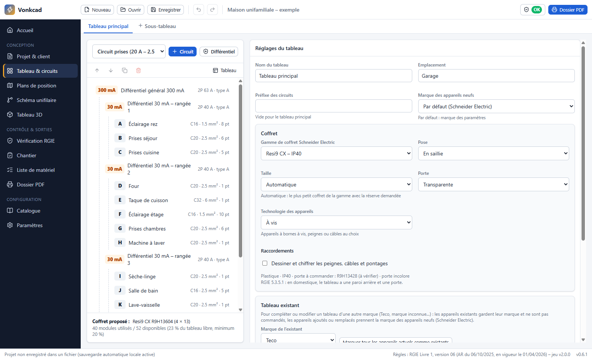Open Schéma unifilaire view
This screenshot has width=592, height=359.
[x=40, y=100]
